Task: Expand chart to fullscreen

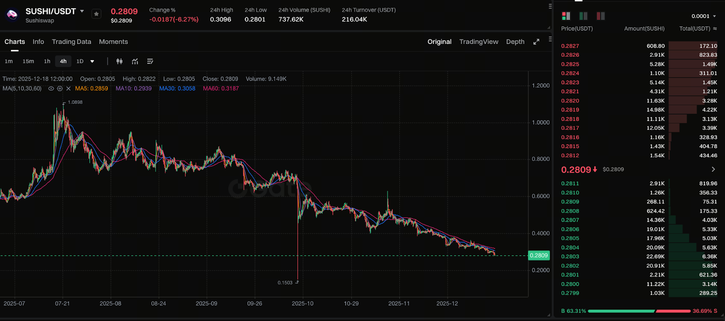Action: (x=536, y=42)
